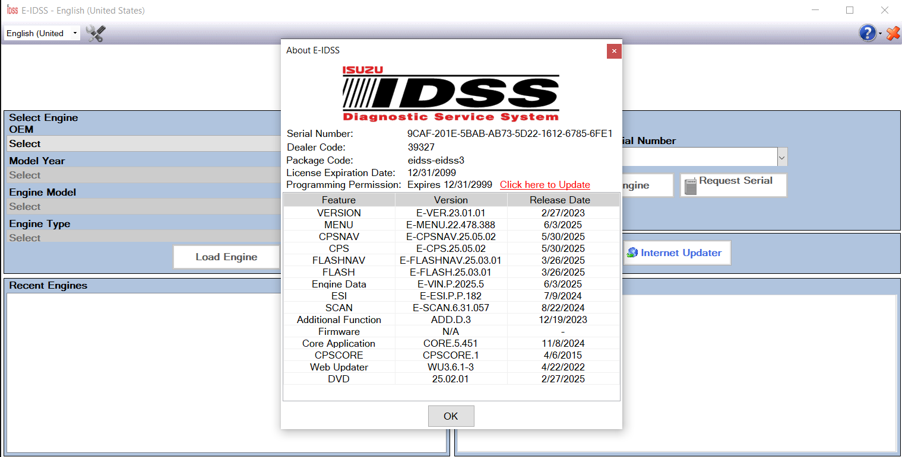The image size is (902, 457).
Task: Select E-VER.23.01.01 version cell
Action: click(451, 213)
